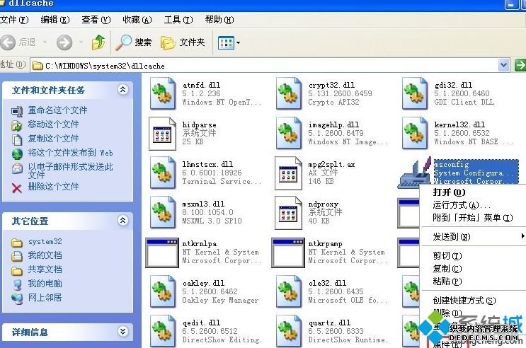
Task: Open 我的文档 in other places
Action: point(45,255)
